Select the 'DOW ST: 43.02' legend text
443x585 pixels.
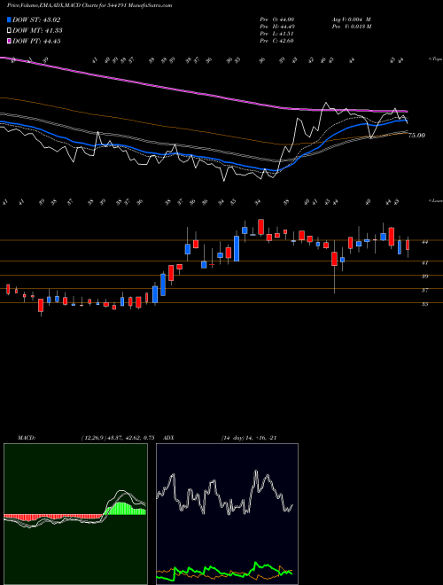click(36, 19)
